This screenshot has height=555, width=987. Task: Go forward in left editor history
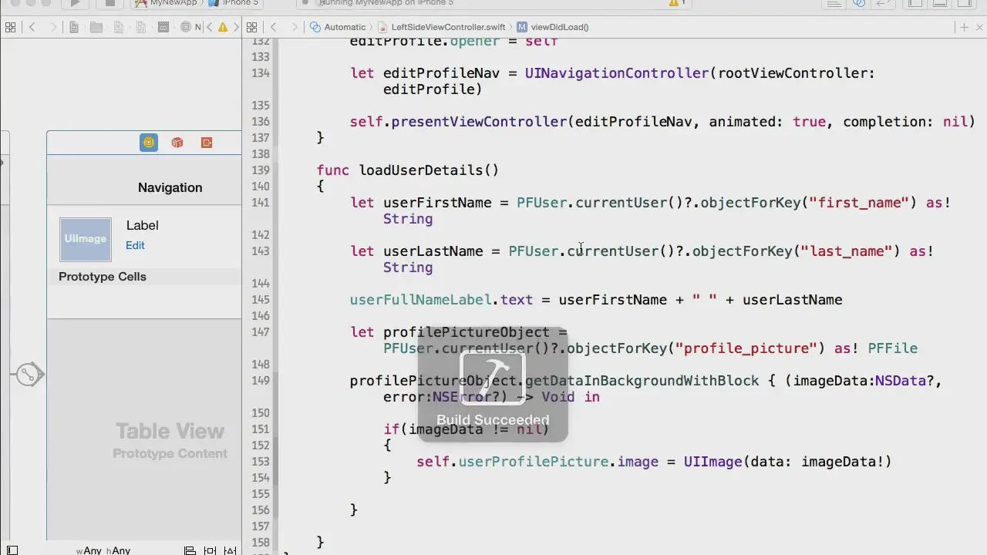click(x=53, y=27)
